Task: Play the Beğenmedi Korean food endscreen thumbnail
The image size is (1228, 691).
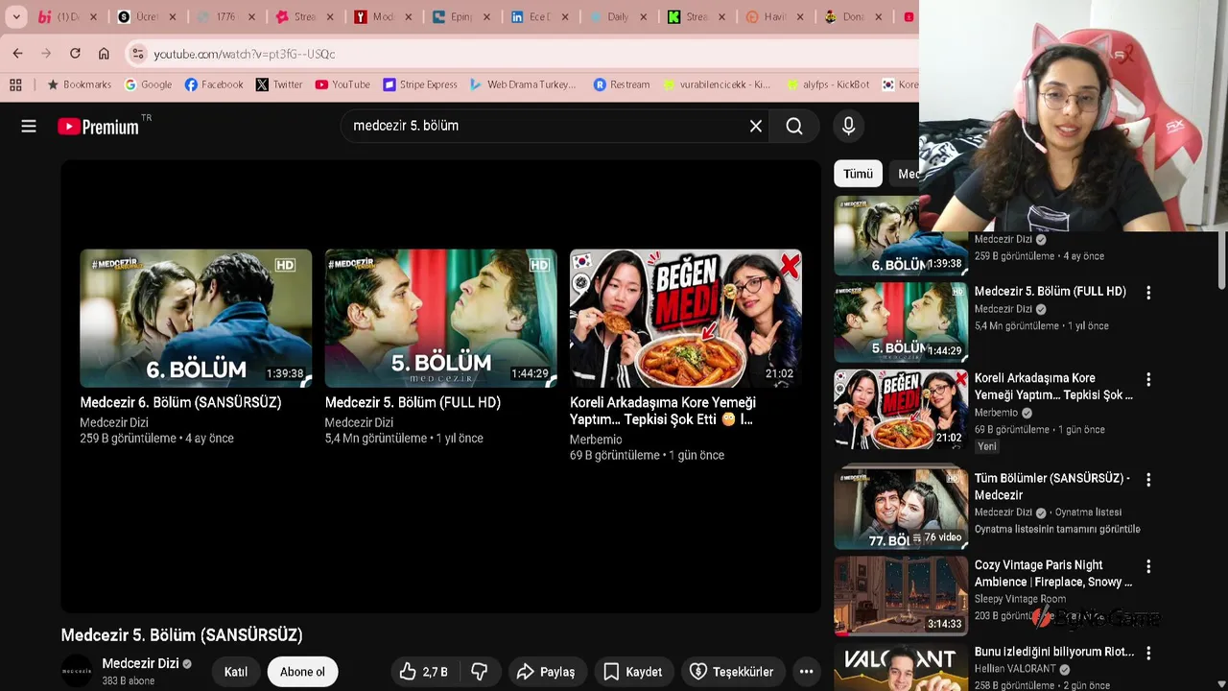Action: (x=685, y=319)
